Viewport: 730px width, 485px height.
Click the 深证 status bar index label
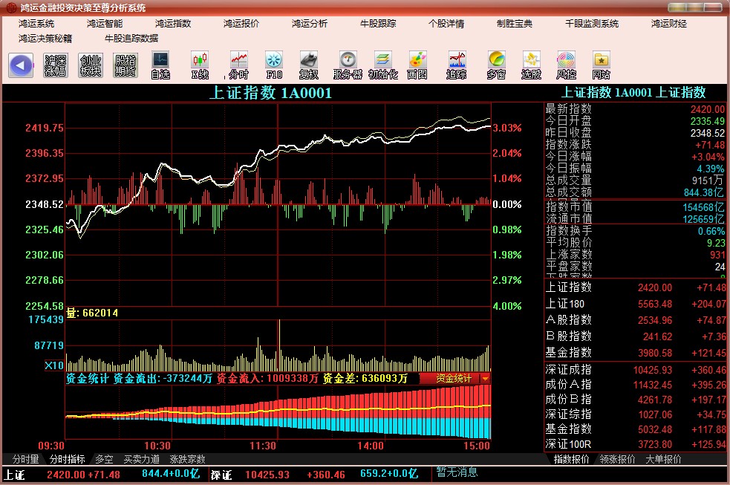click(x=221, y=475)
